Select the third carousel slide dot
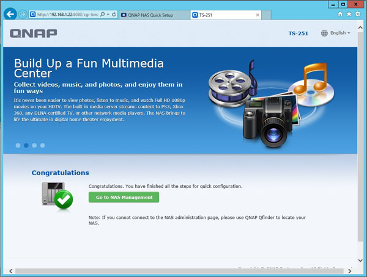The height and width of the screenshot is (277, 367). click(34, 145)
